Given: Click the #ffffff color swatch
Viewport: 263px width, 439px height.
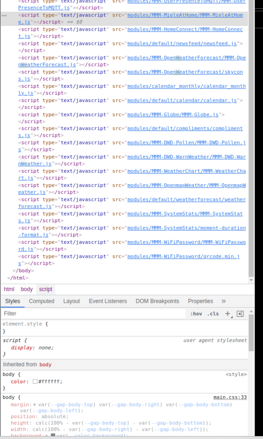Looking at the screenshot, I should pos(35,381).
